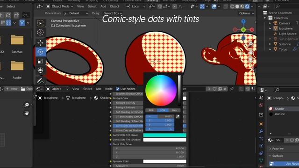
Task: Select the Select Box tool in viewport toolbar
Action: click(x=40, y=23)
